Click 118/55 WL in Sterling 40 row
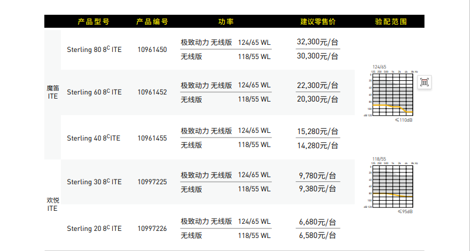Screen dimensions: 470x251 tap(254, 145)
